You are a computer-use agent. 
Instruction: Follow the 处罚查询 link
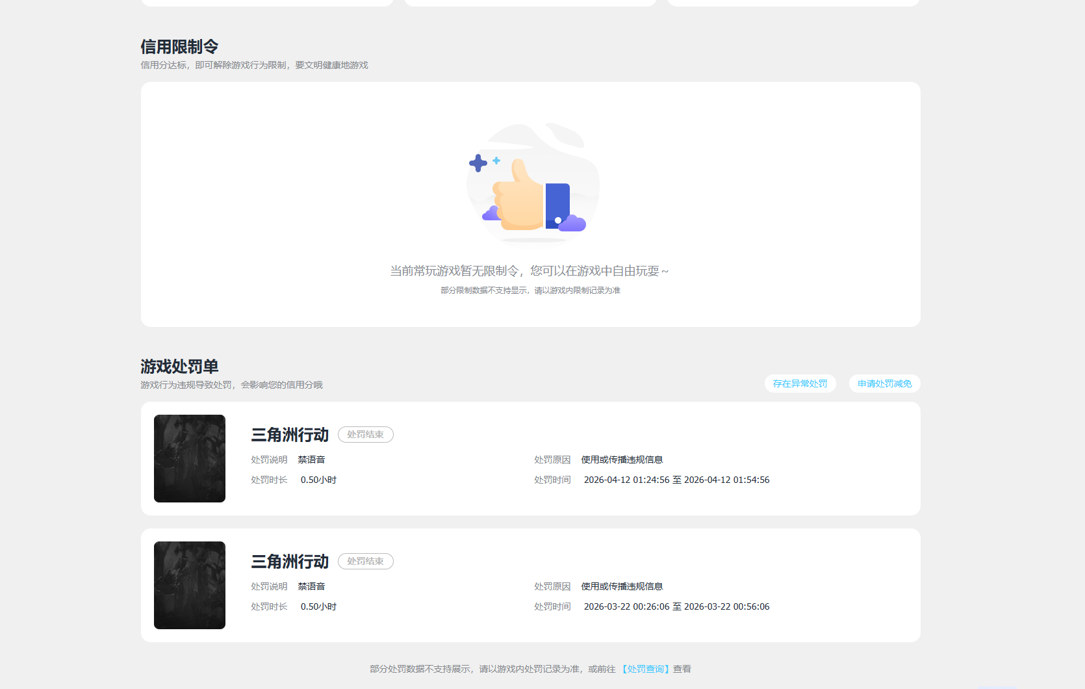point(645,669)
